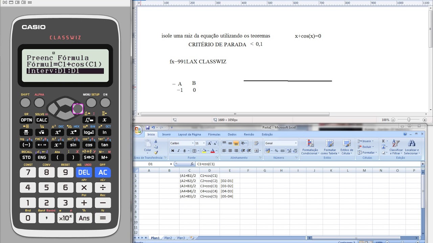Expand the Excel Excluir cells dropdown
Image resolution: width=433 pixels, height=243 pixels.
click(372, 147)
